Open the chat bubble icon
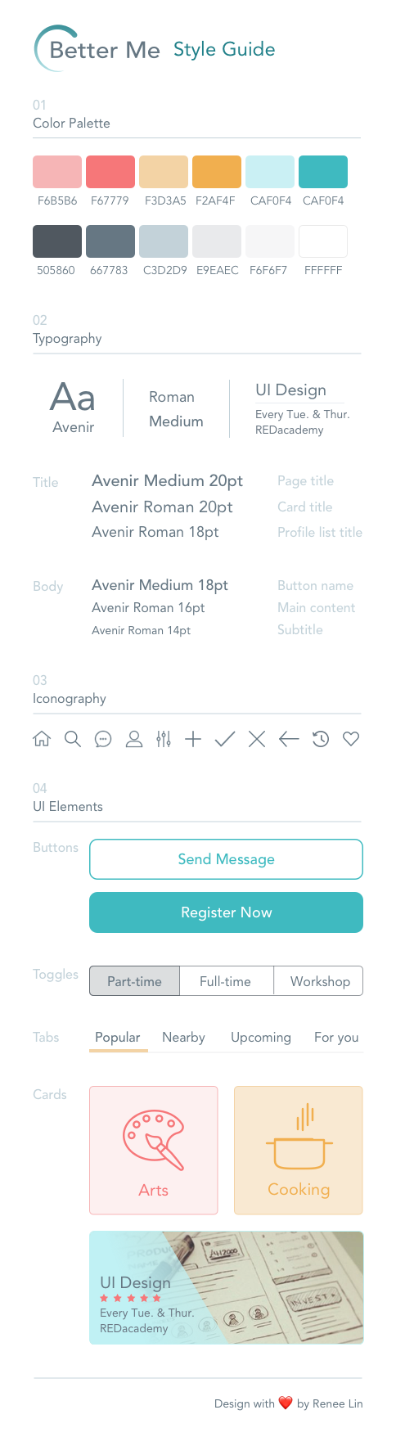Viewport: 396px width, 1446px height. tap(103, 739)
